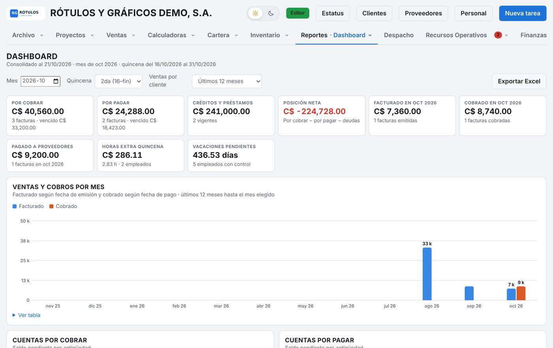Image resolution: width=553 pixels, height=348 pixels.
Task: Click the oct 26 Cobrado orange bar
Action: point(521,293)
